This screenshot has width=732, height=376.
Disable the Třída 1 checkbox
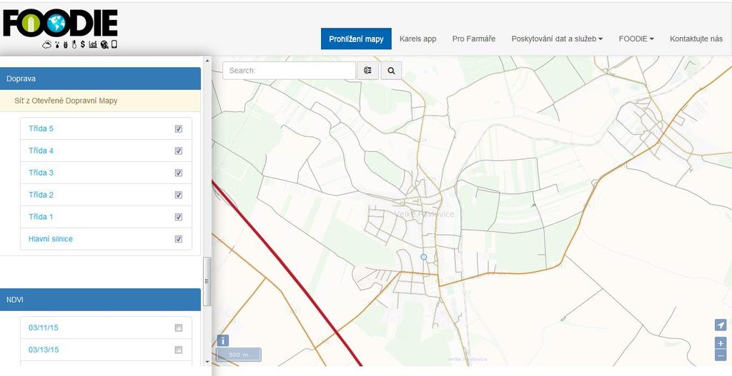(x=178, y=217)
